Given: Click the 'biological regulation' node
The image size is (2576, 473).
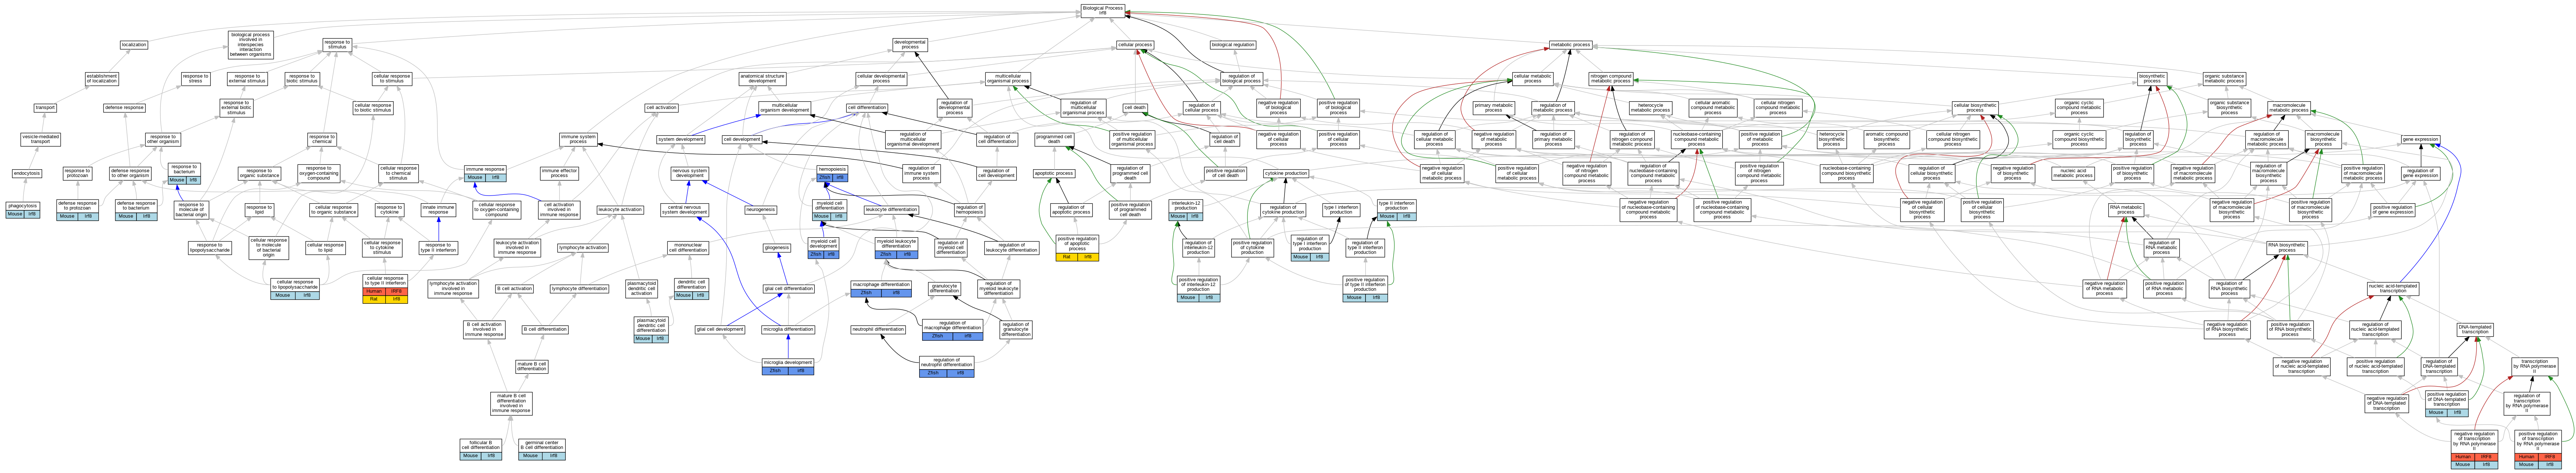Looking at the screenshot, I should coord(1233,45).
